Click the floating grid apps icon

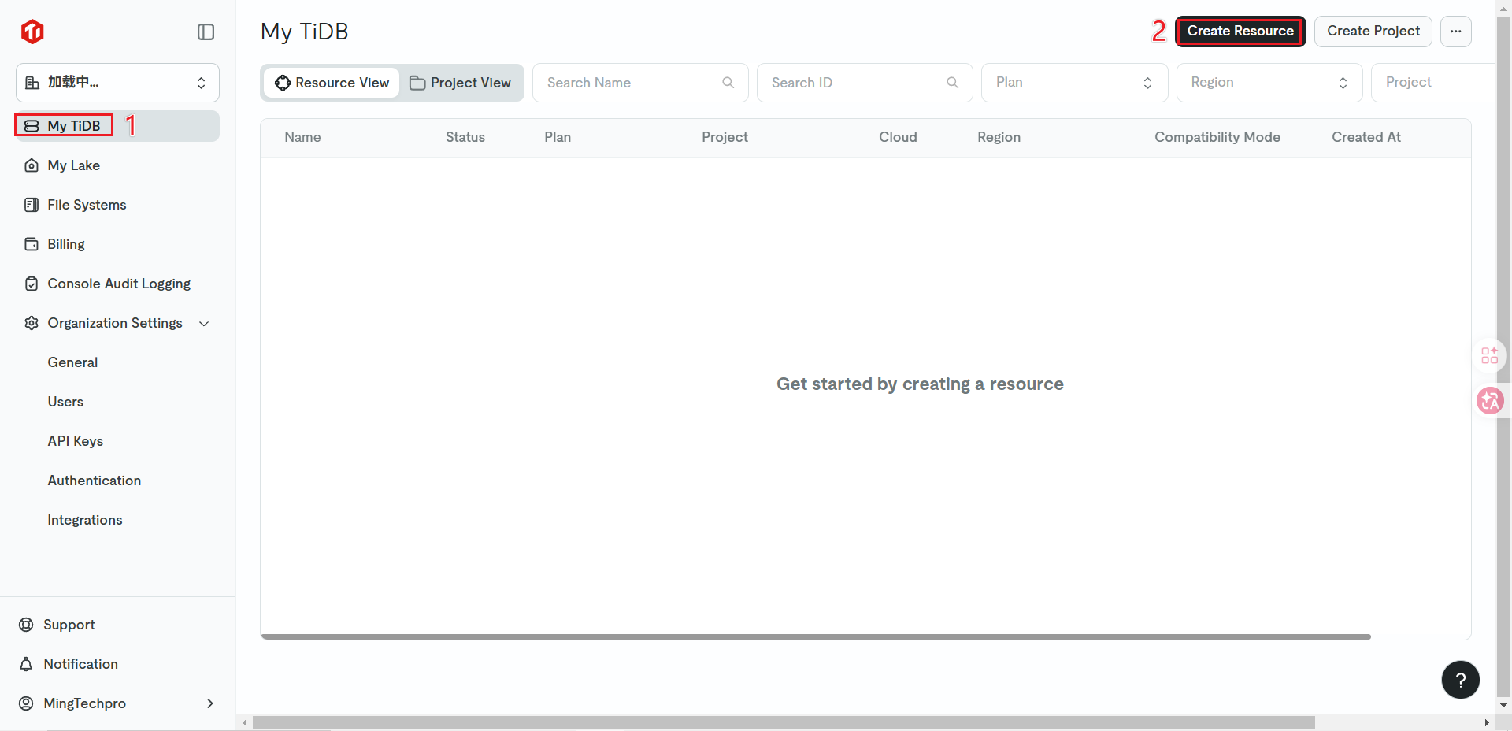click(x=1490, y=355)
